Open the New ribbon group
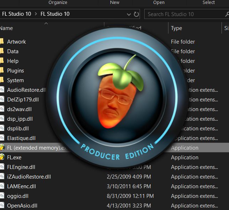This screenshot has width=229, height=210. tap(115, 2)
